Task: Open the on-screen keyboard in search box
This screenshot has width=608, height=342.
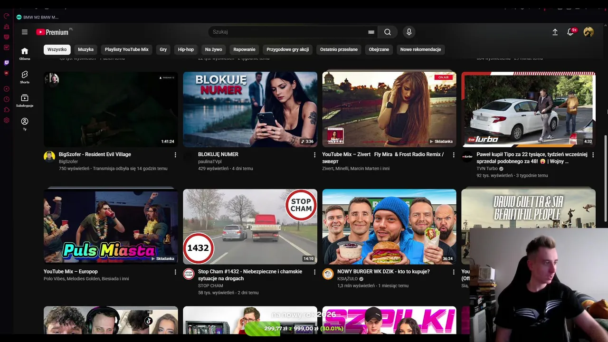Action: [x=371, y=32]
